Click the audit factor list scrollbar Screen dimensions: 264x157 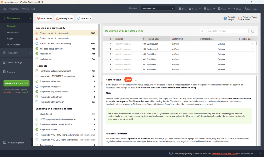[x=99, y=41]
